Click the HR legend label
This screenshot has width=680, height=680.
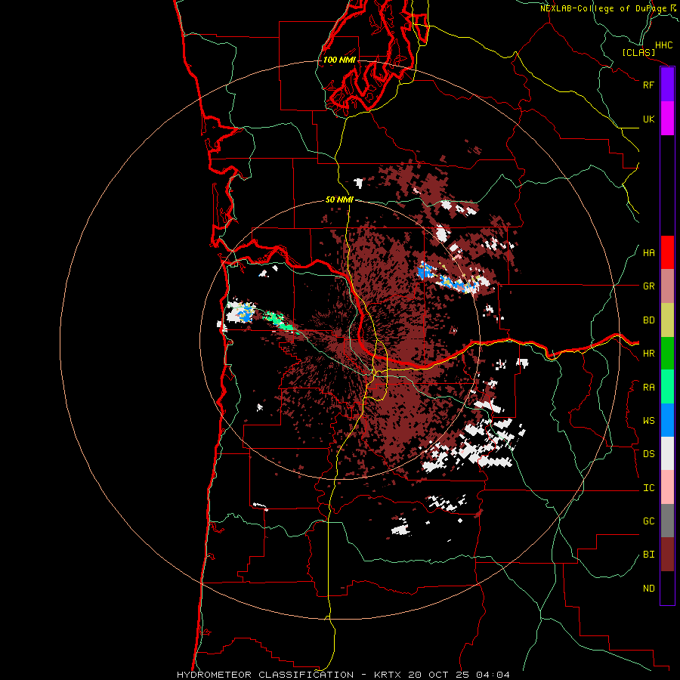[x=648, y=354]
